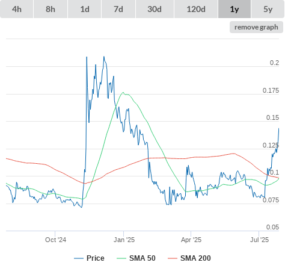Hide the SMA 50 line via legend

pos(142,258)
